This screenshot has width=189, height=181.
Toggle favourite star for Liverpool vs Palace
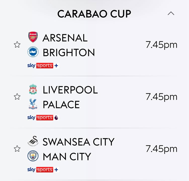[x=17, y=97]
